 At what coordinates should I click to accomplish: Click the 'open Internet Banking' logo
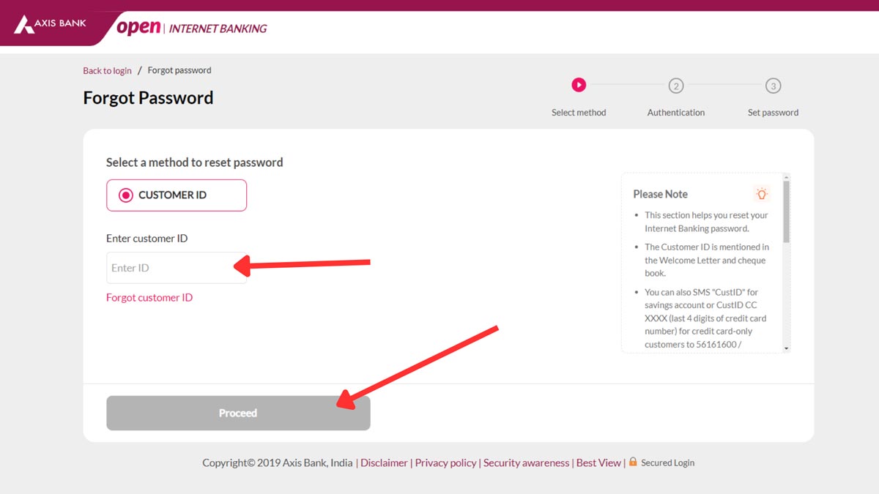pos(190,26)
